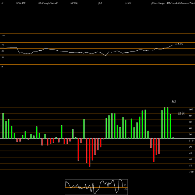Click the ') CTR' ticker label
Viewport: 195px width, 195px height.
128,3
